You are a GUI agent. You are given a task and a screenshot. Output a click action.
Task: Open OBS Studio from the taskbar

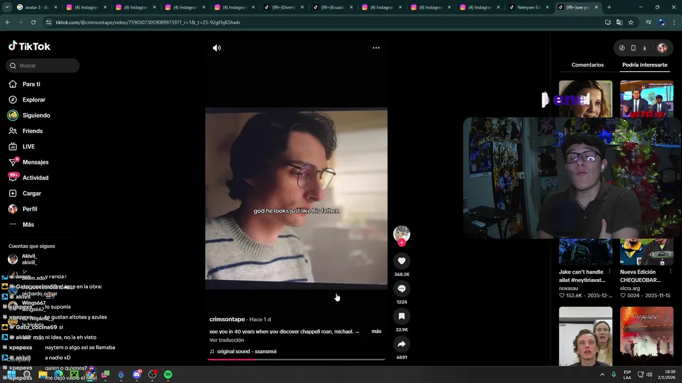(x=152, y=374)
